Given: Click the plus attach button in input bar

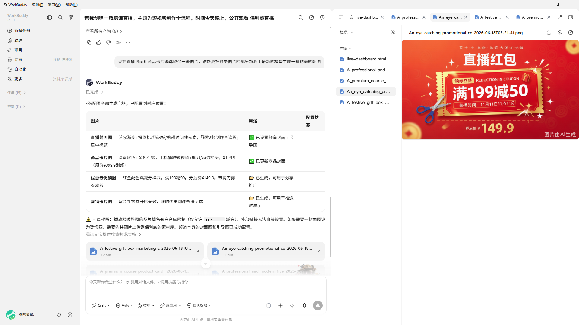Looking at the screenshot, I should [280, 305].
